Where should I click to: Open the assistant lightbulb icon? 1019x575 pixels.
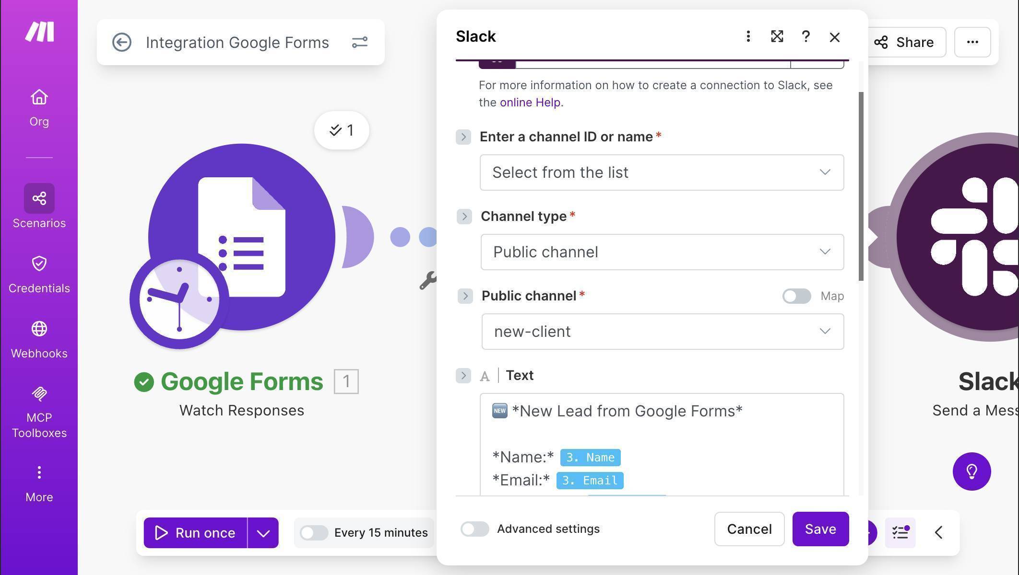(972, 472)
